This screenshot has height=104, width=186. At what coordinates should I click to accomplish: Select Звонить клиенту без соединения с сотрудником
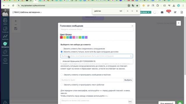coord(62,49)
